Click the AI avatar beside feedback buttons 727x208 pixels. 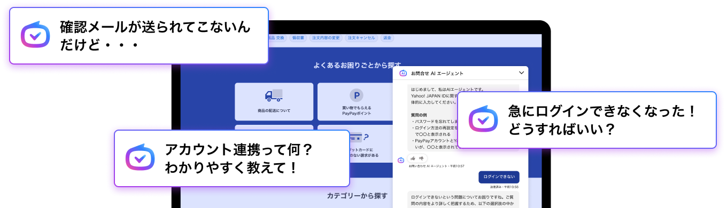401,159
